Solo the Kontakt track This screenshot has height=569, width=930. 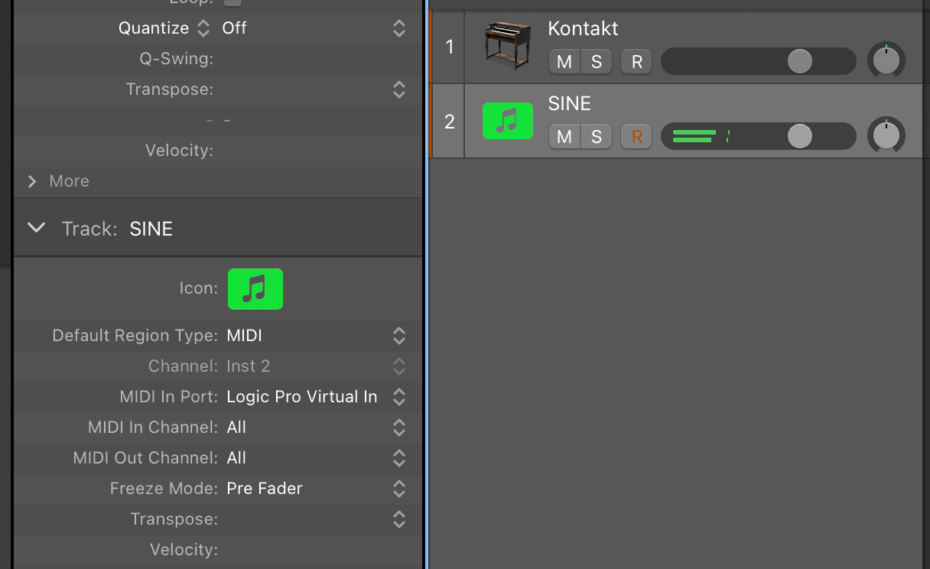[597, 62]
